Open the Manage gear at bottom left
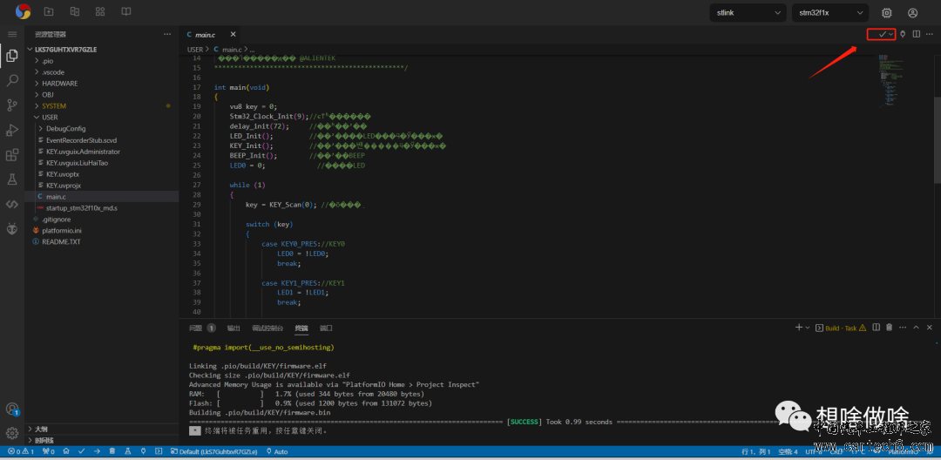The width and height of the screenshot is (941, 460). (x=12, y=433)
